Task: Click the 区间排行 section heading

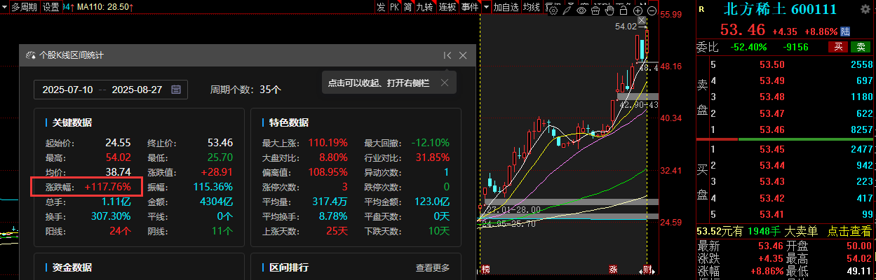Action: pyautogui.click(x=289, y=267)
